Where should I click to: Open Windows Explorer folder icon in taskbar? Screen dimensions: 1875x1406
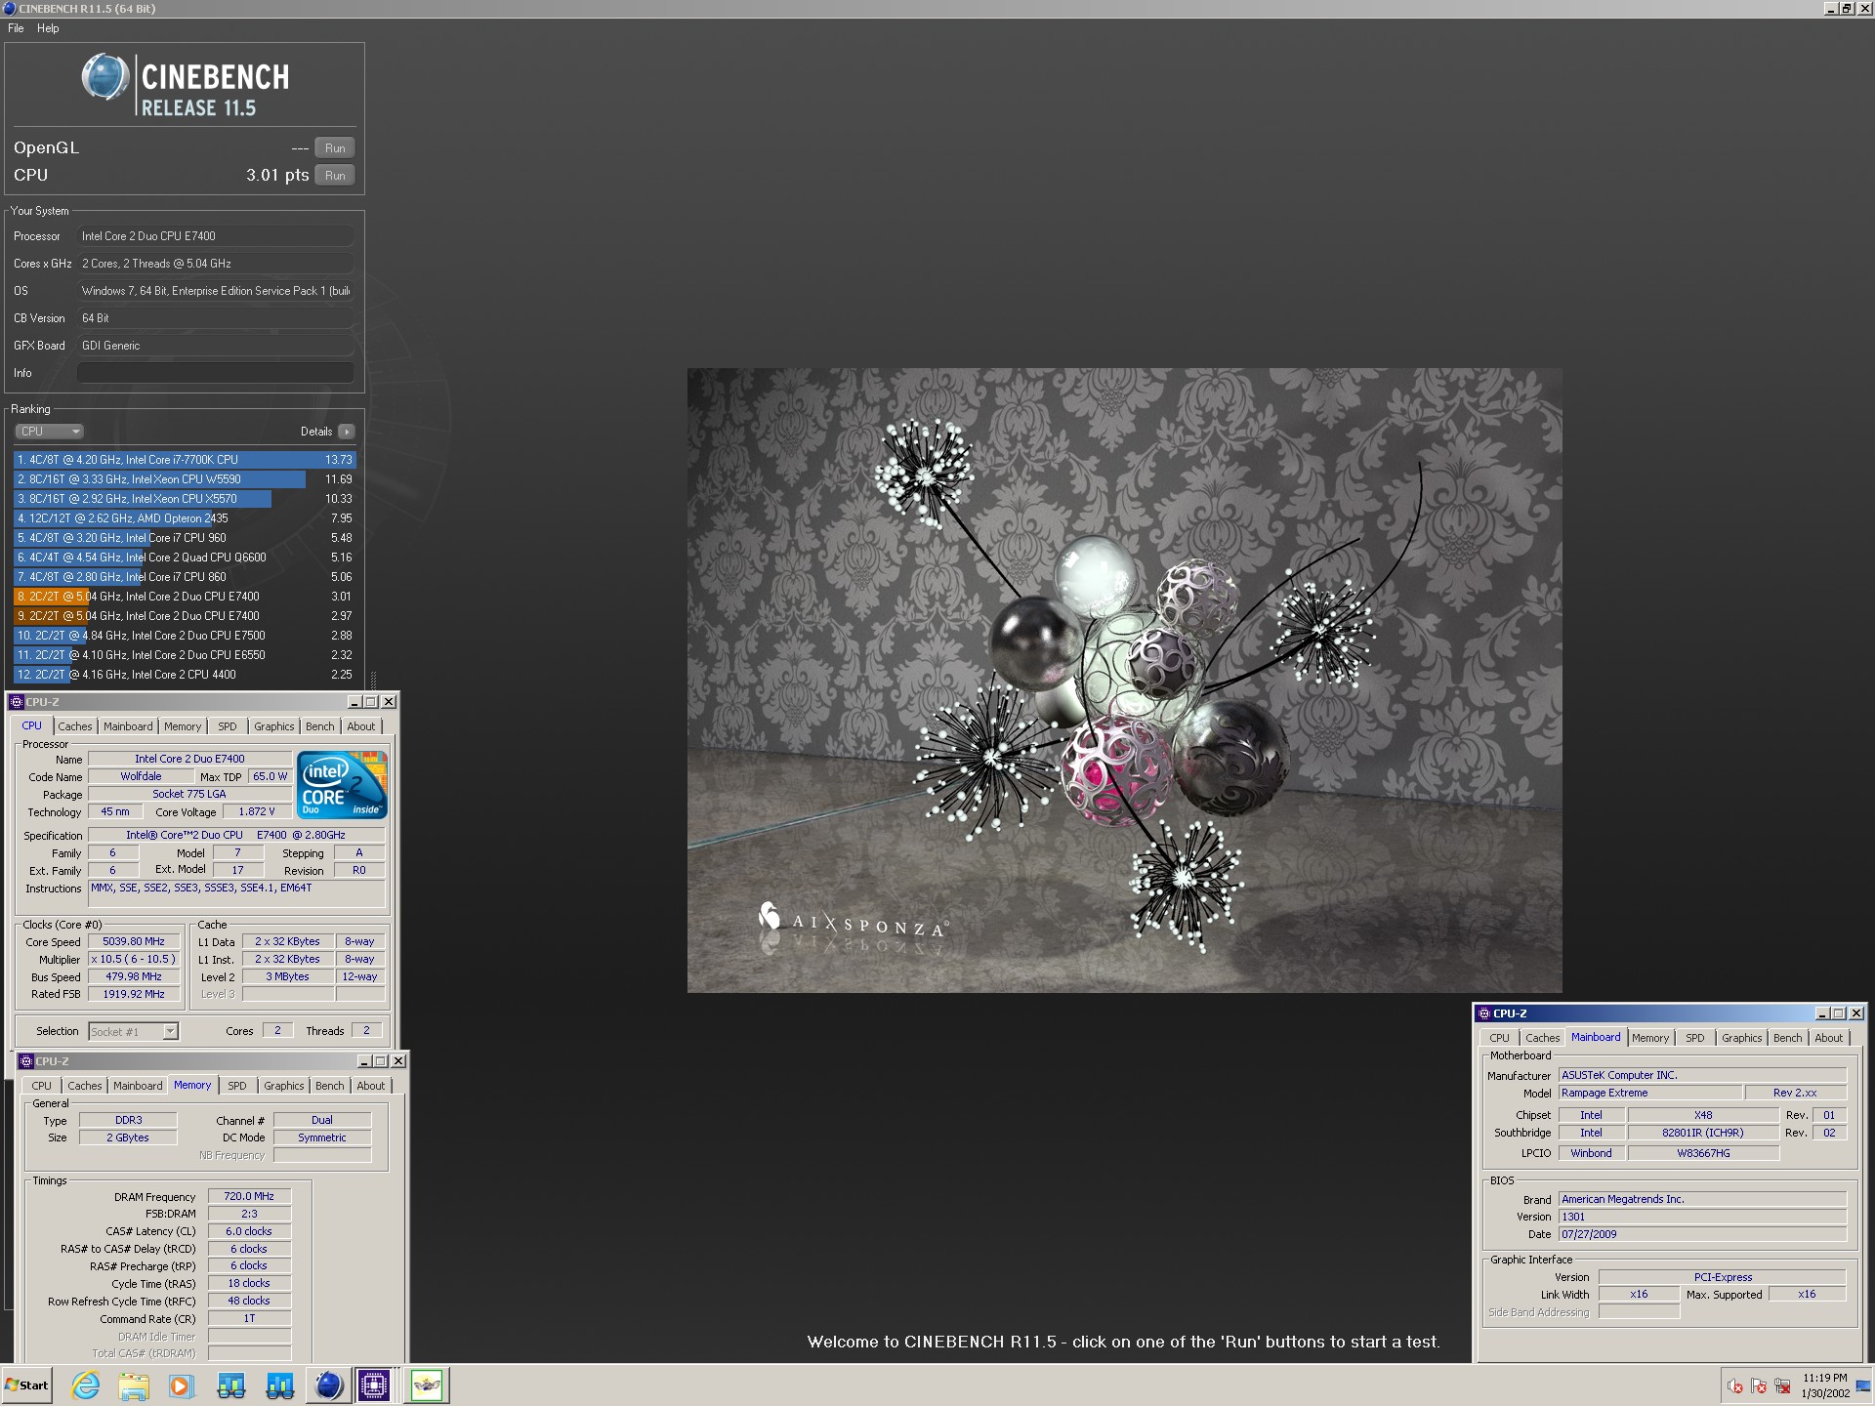pyautogui.click(x=134, y=1385)
